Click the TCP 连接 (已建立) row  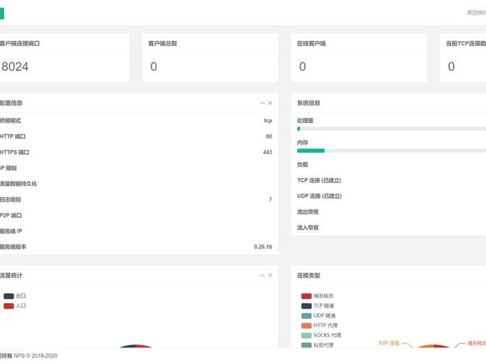pos(319,180)
